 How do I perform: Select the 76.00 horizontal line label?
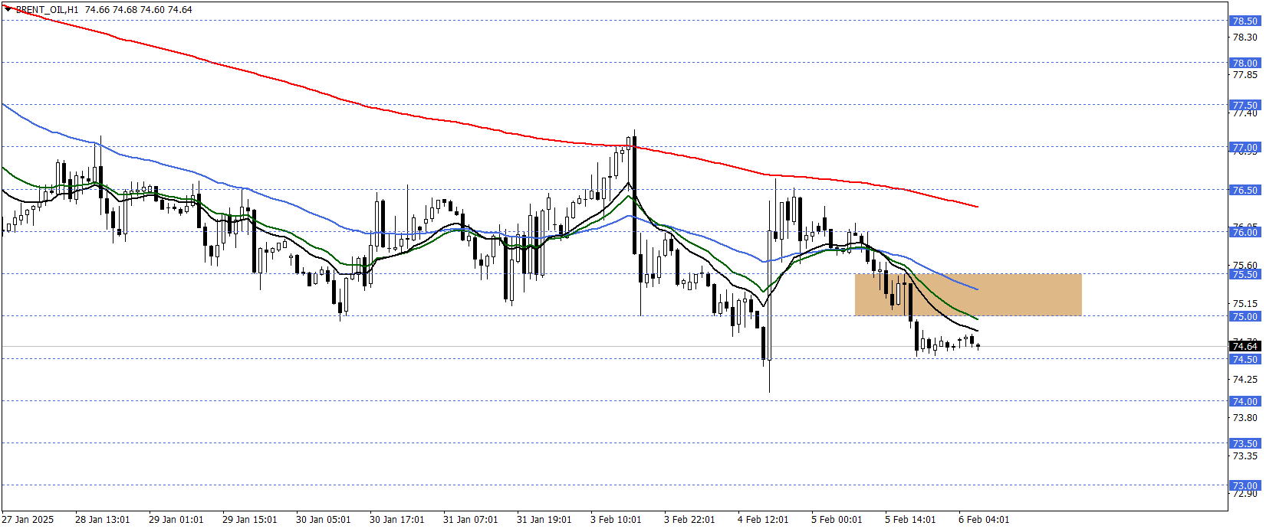[1245, 232]
